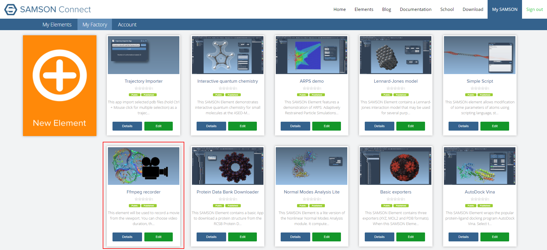Viewport: 547px width, 250px height.
Task: Click the Interactive quantum chemistry molecule image
Action: (x=228, y=55)
